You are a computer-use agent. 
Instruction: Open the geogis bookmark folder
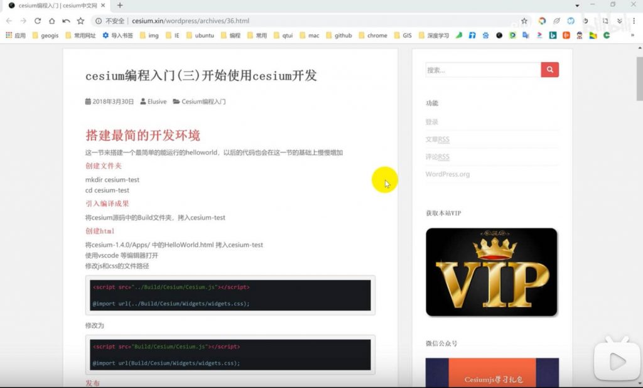click(45, 36)
